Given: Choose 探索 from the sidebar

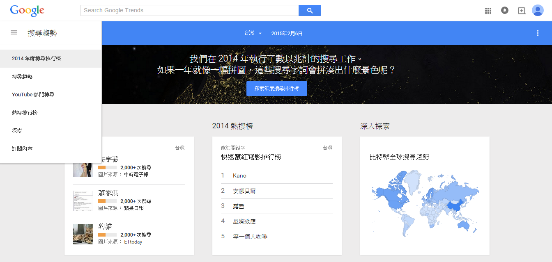Looking at the screenshot, I should (51, 131).
